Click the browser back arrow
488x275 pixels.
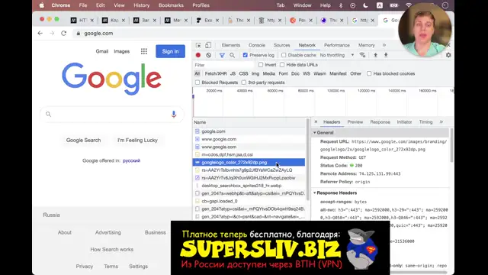coord(40,34)
